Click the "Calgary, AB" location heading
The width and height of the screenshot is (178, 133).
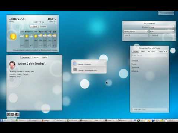click(x=17, y=19)
